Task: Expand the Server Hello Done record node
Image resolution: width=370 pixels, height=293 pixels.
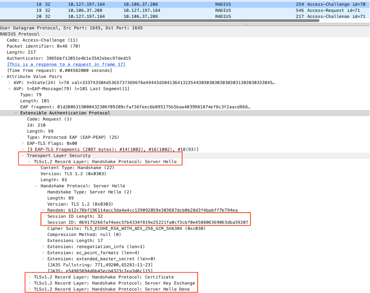Action: click(29, 289)
